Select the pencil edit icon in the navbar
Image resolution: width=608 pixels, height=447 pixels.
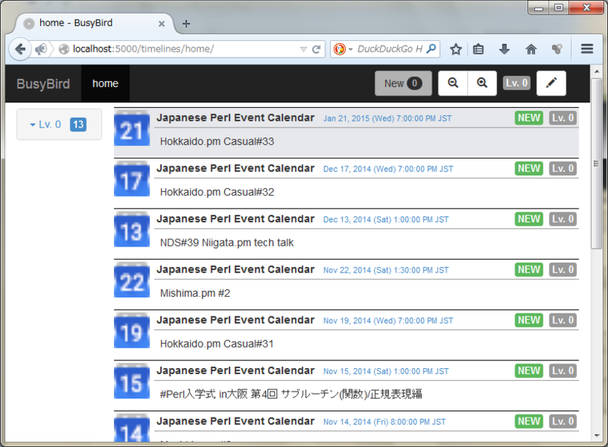551,83
